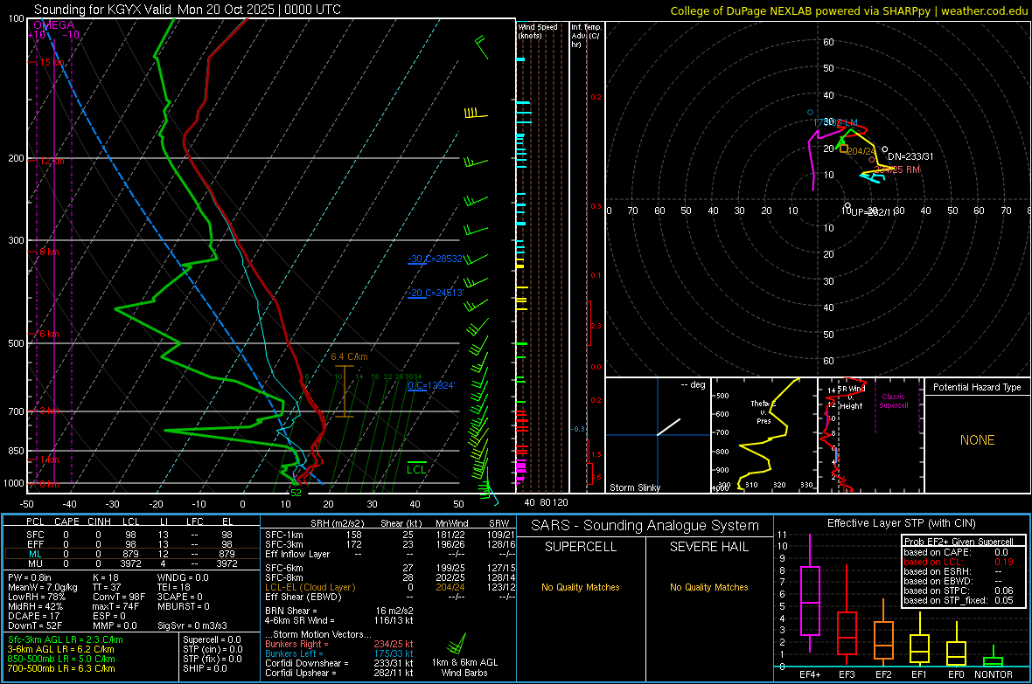Click the Theta-E v. Pres label
Screen dimensions: 1032x684
pos(764,411)
